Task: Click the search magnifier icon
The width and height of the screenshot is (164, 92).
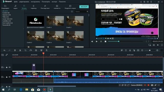Action: click(x=87, y=11)
